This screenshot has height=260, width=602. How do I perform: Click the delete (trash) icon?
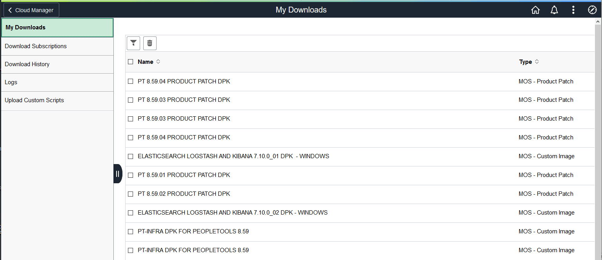pos(150,43)
